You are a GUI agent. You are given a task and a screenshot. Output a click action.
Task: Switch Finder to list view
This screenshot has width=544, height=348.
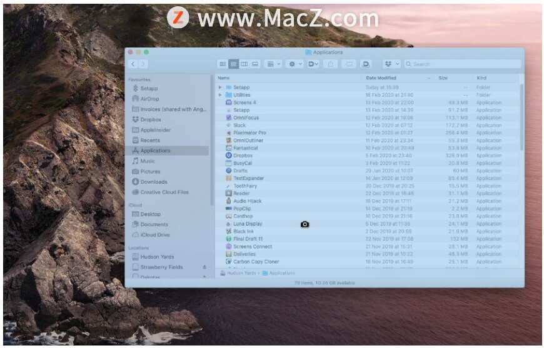point(233,64)
